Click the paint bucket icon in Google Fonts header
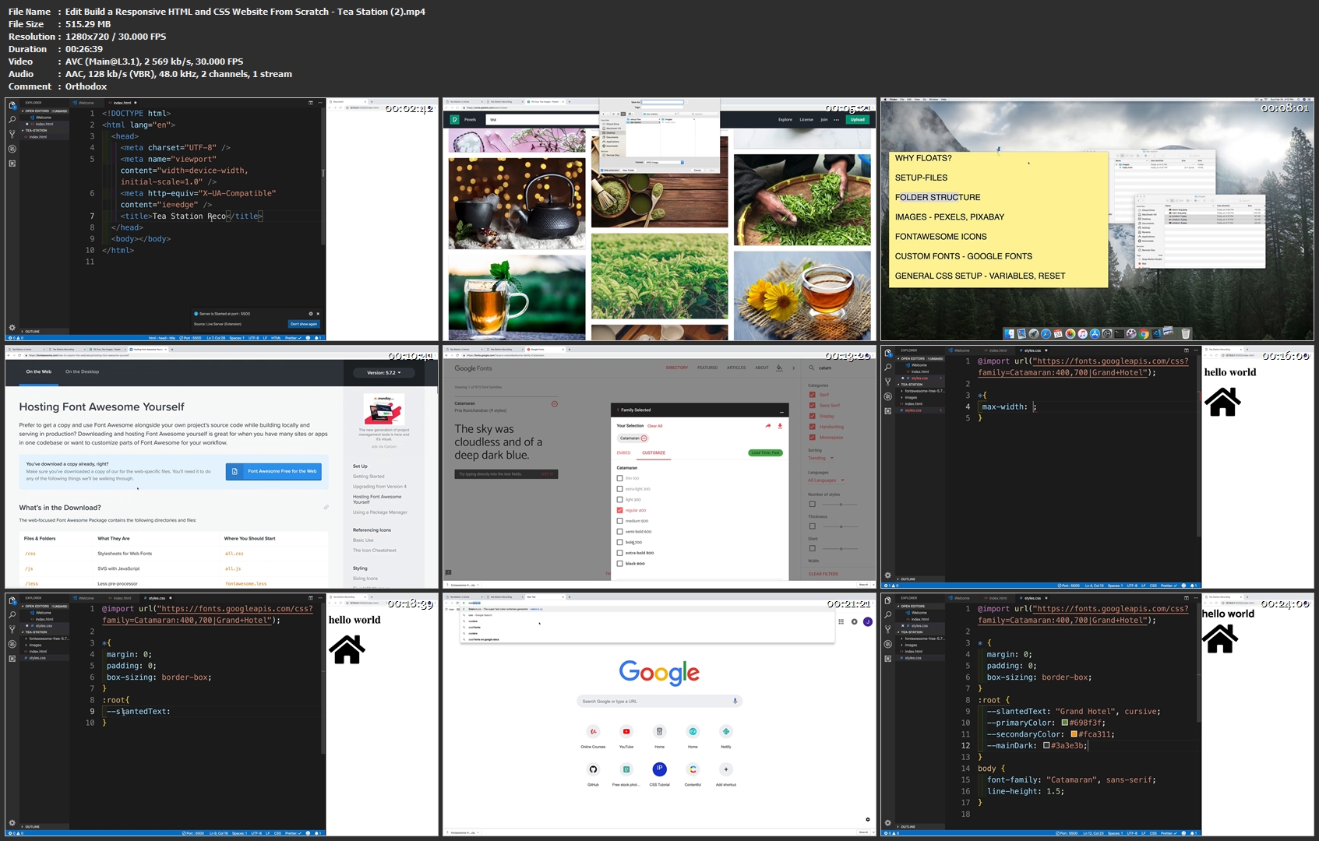The image size is (1319, 841). pos(779,368)
